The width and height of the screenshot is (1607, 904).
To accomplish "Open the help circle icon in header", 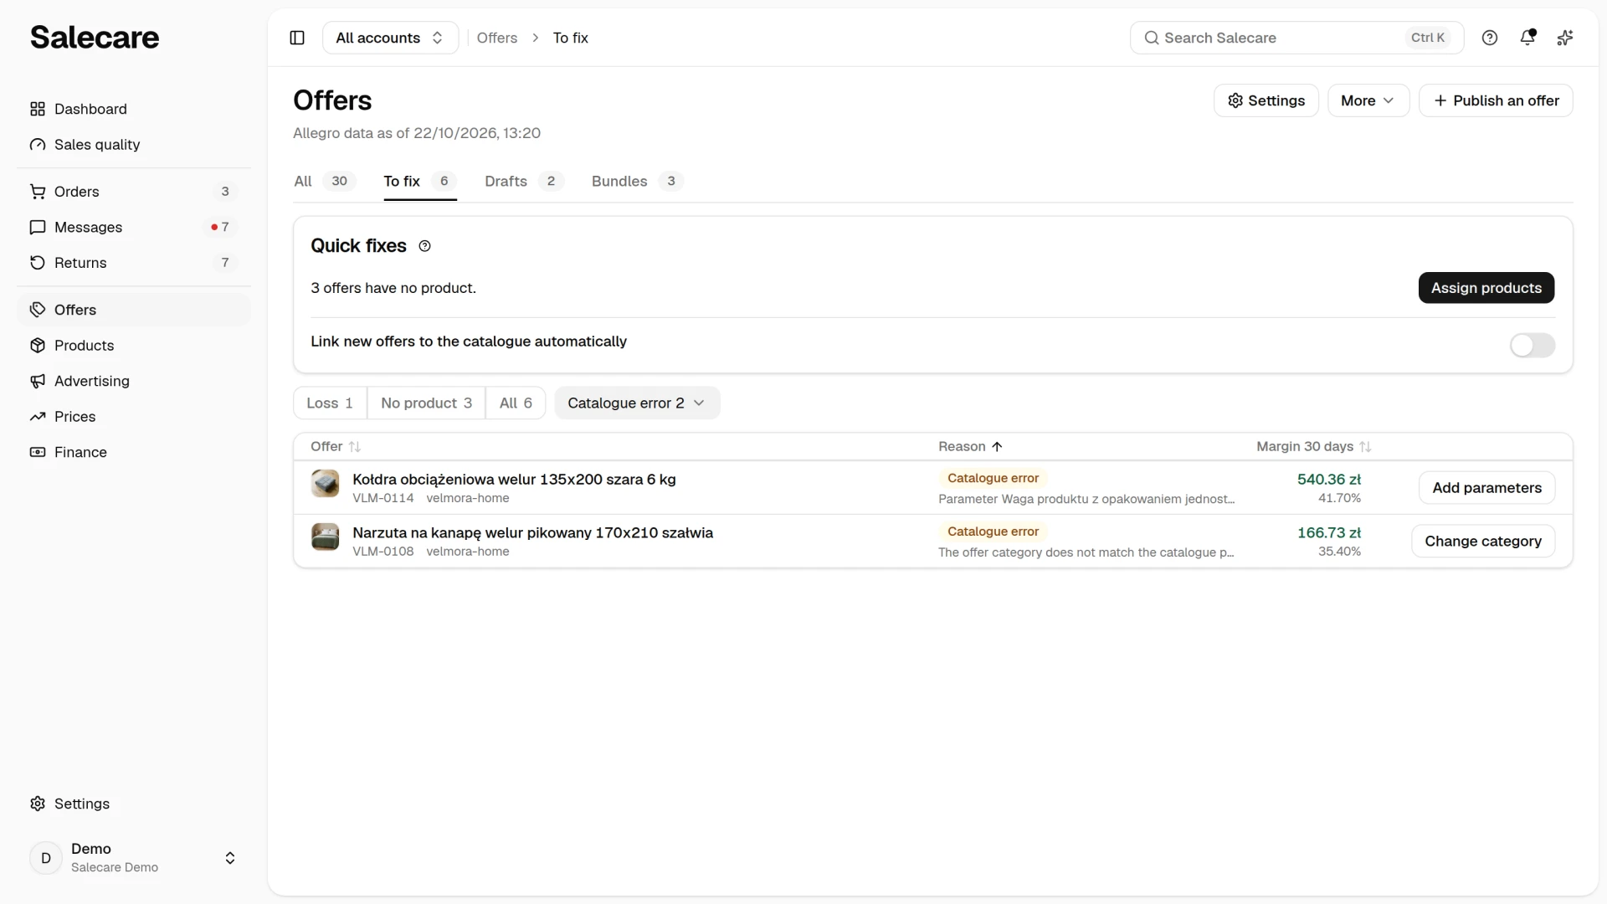I will point(1490,38).
